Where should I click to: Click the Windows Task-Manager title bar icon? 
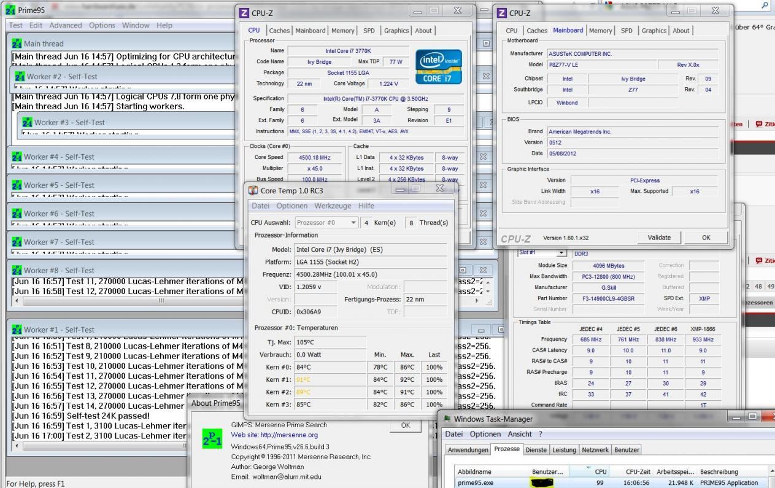point(446,419)
